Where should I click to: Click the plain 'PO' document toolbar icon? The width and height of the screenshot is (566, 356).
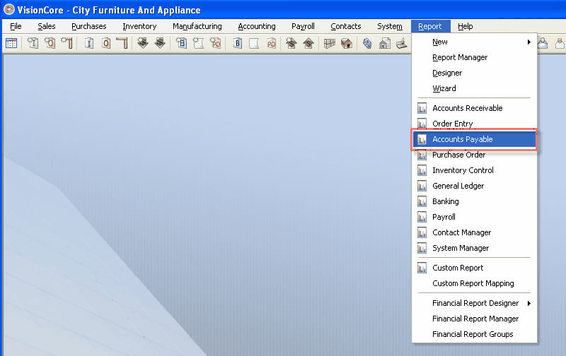point(272,43)
